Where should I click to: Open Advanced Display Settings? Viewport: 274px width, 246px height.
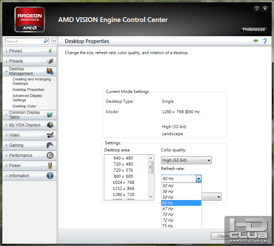tap(27, 98)
